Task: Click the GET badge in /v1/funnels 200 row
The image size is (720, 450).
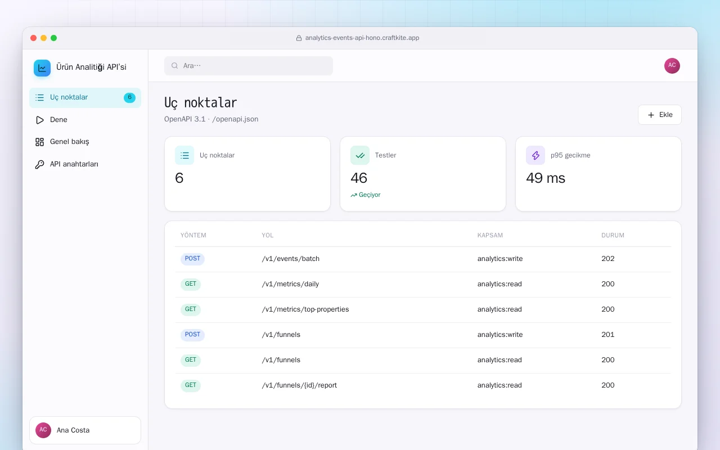Action: (x=191, y=360)
